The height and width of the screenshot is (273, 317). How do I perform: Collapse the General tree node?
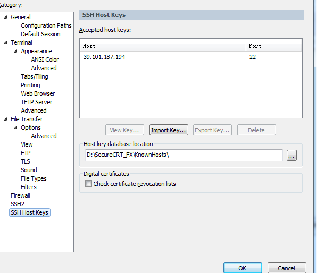pos(6,17)
